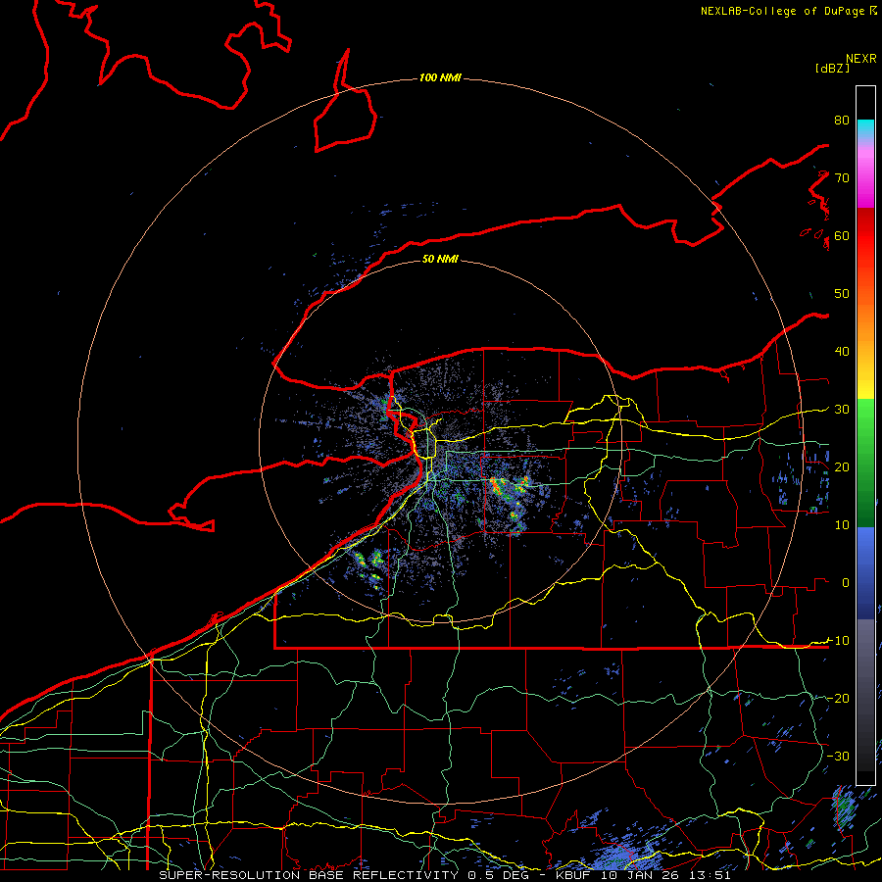The width and height of the screenshot is (882, 882).
Task: Click the -10 value on dBZ scale
Action: (838, 640)
